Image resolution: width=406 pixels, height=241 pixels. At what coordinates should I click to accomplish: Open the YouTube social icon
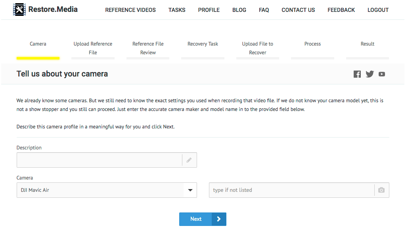coord(382,74)
